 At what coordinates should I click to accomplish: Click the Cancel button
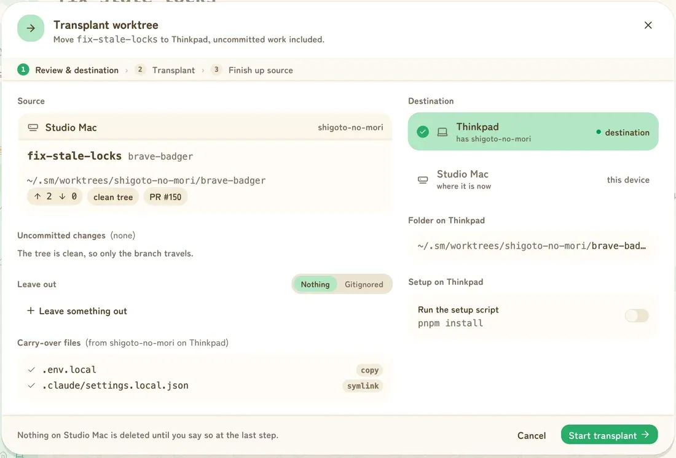coord(532,436)
